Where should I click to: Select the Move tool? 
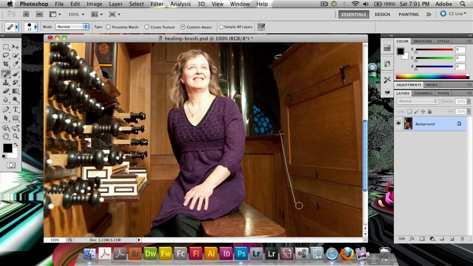coord(16,47)
